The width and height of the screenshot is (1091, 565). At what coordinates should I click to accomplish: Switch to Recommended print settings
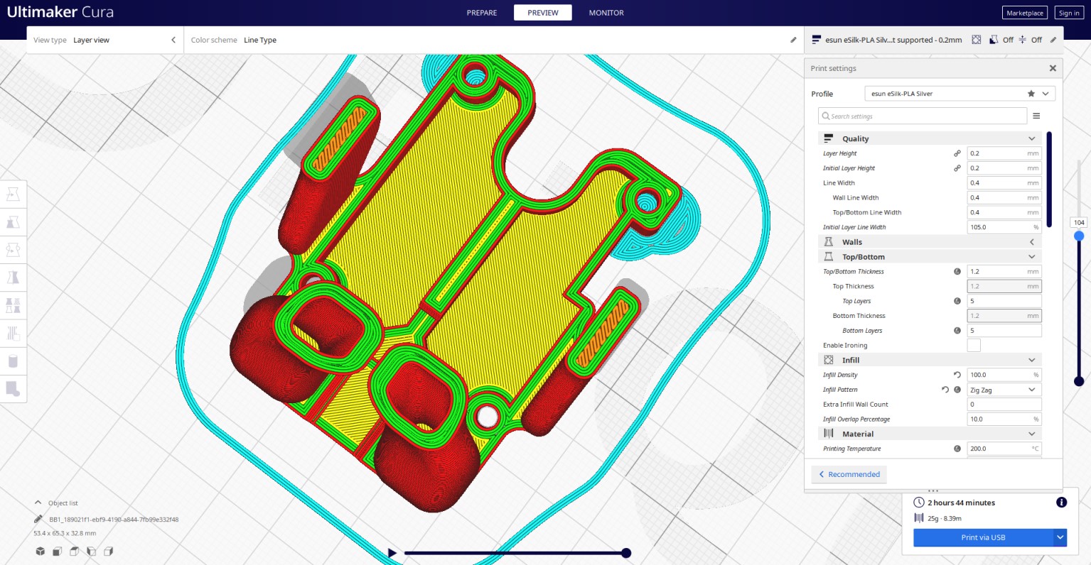coord(849,474)
